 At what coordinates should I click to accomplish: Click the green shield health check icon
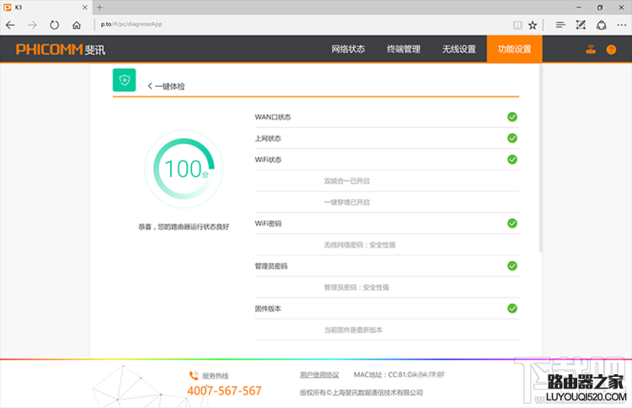tap(124, 80)
